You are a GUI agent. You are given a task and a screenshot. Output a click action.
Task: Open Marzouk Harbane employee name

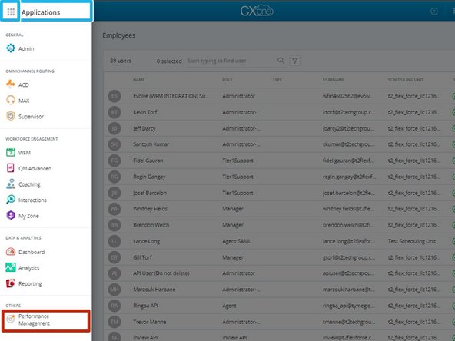click(x=154, y=290)
